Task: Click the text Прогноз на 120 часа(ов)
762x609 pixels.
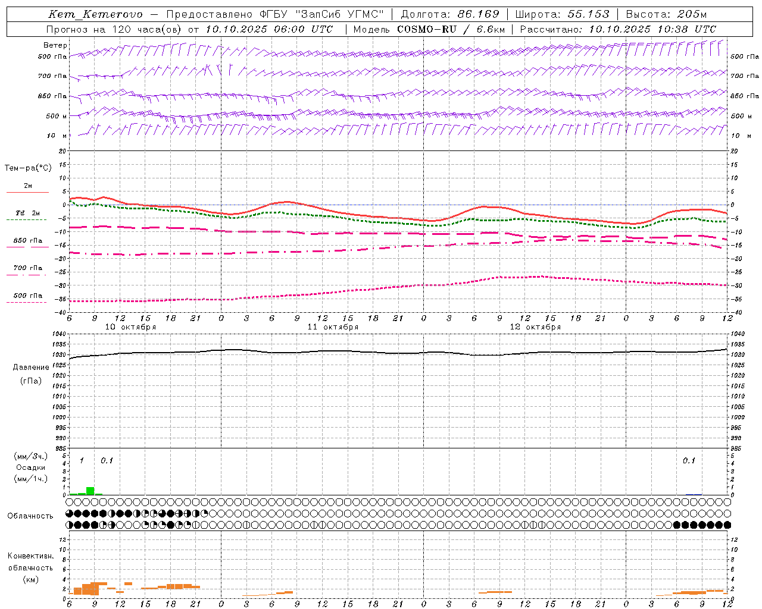Action: coord(115,29)
